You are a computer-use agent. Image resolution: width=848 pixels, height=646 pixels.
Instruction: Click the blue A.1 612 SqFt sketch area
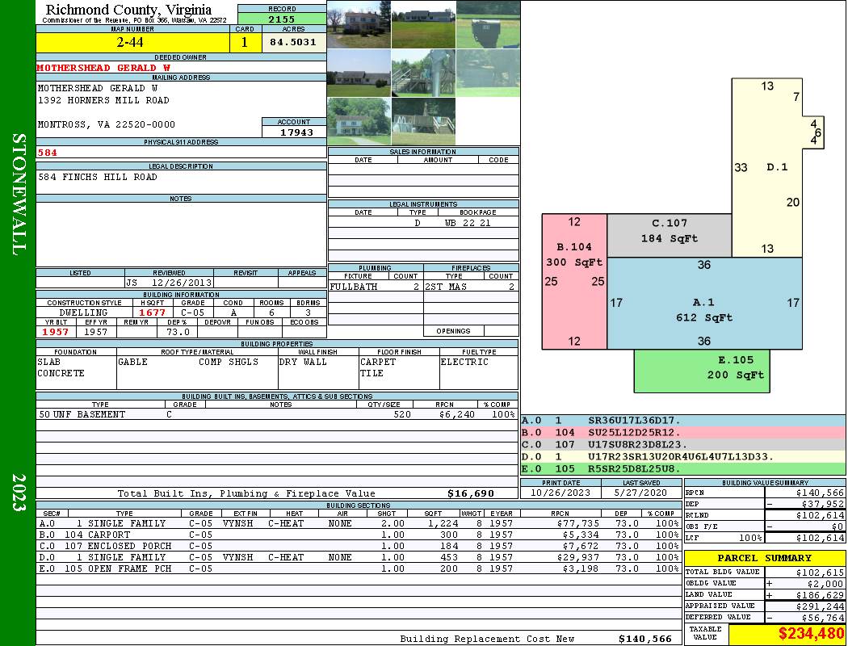click(704, 304)
